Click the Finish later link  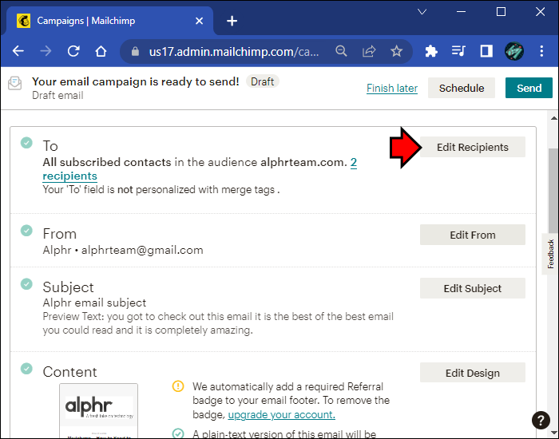[392, 89]
